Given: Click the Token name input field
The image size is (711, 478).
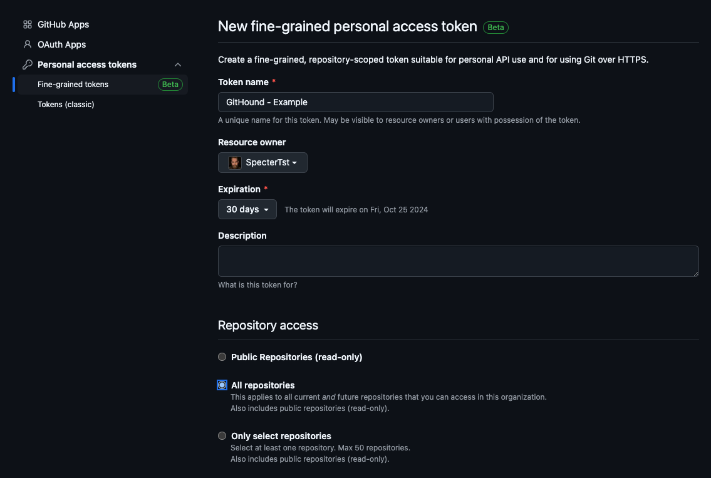Looking at the screenshot, I should 355,101.
